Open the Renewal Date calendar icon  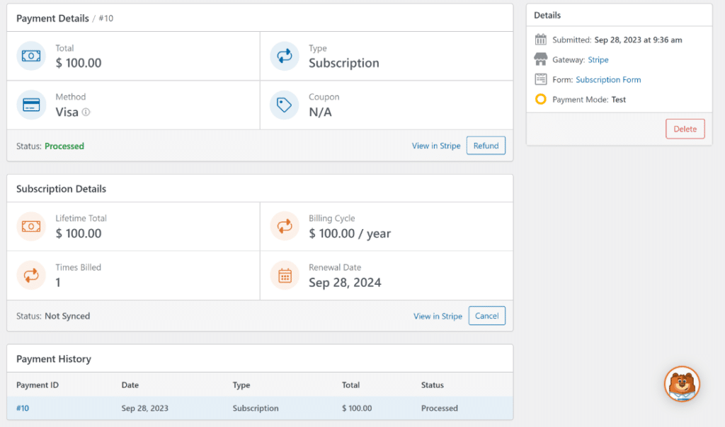tap(283, 275)
